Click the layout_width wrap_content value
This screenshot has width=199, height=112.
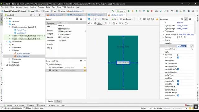tap(183, 26)
